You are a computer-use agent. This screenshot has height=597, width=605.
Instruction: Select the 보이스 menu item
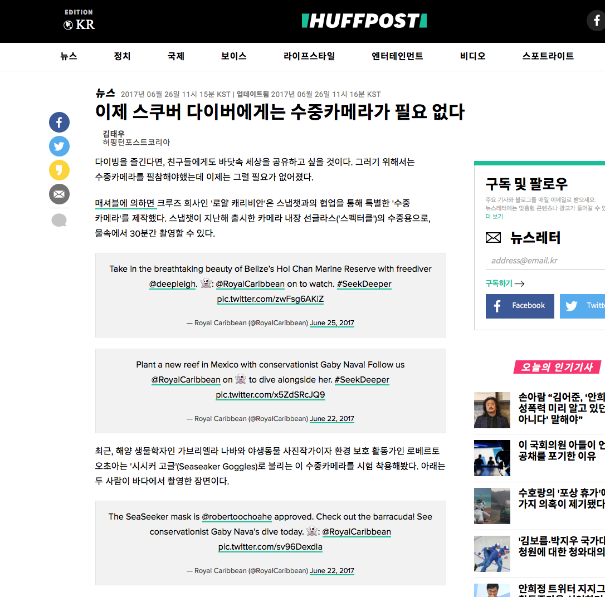(233, 56)
